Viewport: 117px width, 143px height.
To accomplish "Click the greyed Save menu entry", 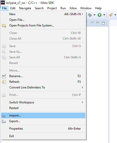I will 43,46.
